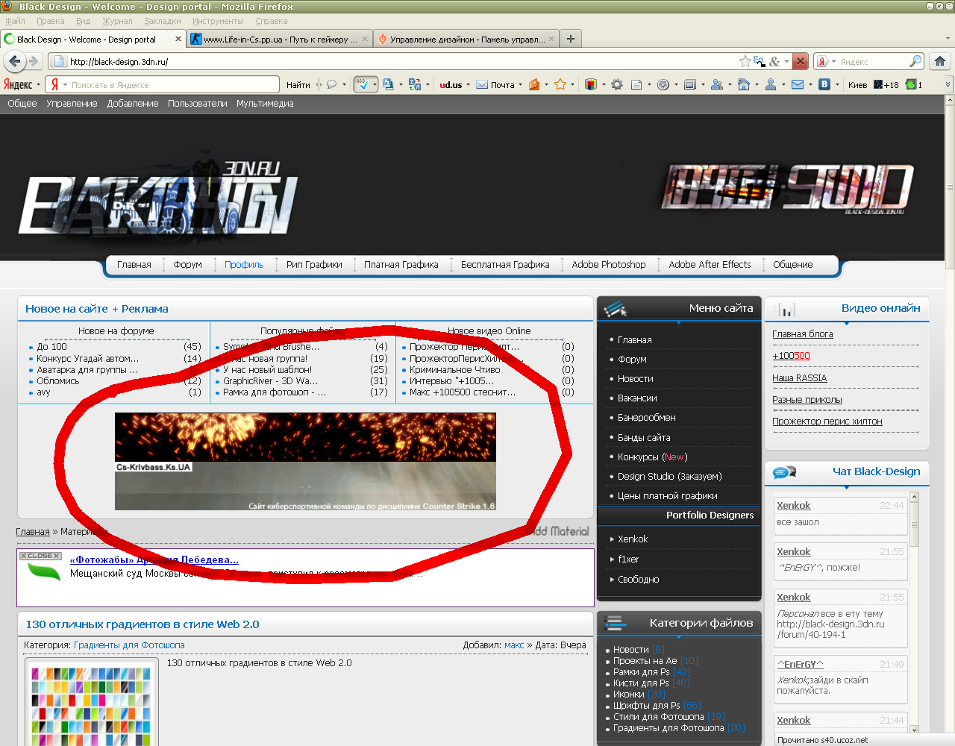Click the page translate icon in Yandex bar
Viewport: 955px width, 746px height.
(x=414, y=84)
